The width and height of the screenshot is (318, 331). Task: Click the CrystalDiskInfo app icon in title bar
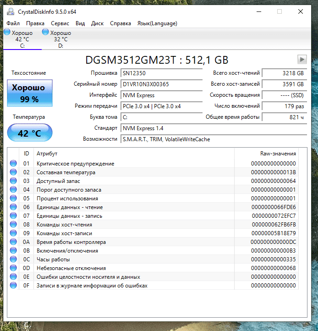[10, 11]
